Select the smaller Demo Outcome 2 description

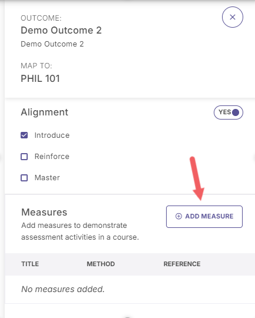click(52, 44)
